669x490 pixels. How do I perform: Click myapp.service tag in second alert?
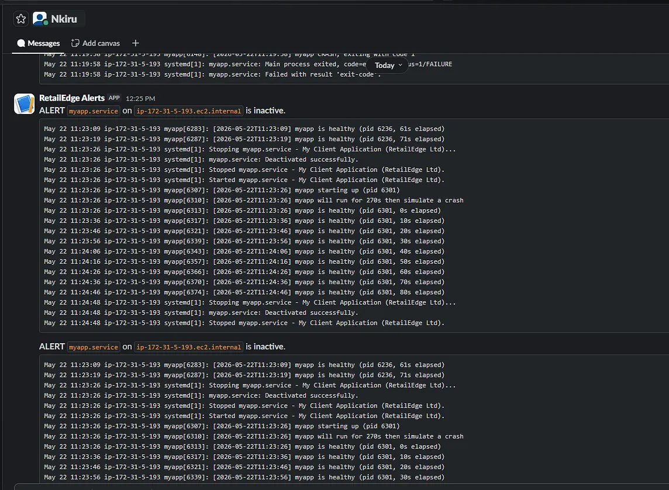tap(94, 347)
